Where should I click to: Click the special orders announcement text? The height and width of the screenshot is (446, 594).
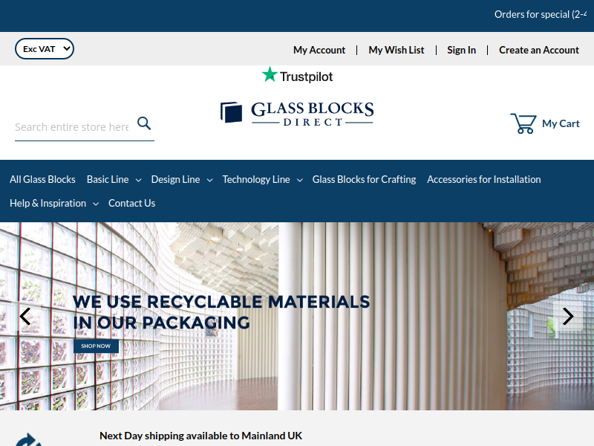[541, 14]
